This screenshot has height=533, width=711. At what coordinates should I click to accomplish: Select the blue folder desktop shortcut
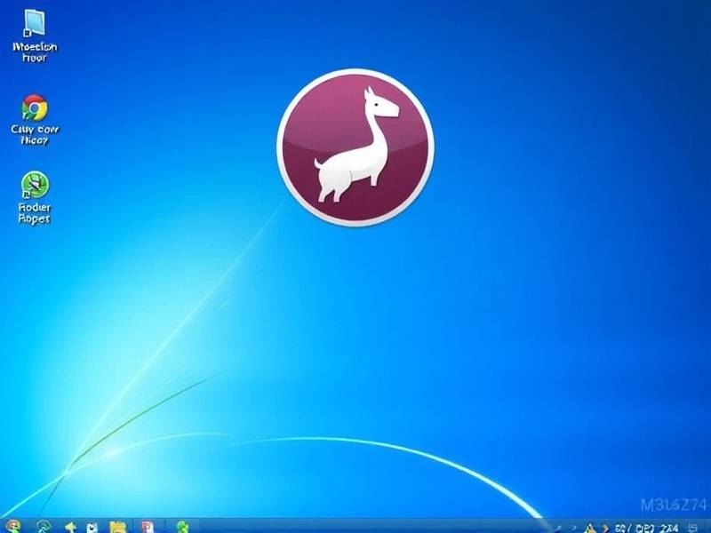coord(35,23)
